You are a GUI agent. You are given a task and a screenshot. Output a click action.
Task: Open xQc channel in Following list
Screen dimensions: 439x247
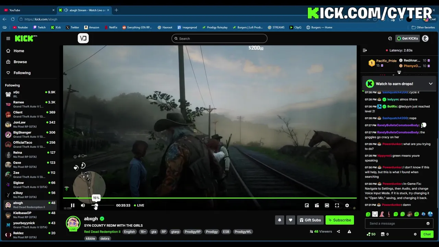[x=30, y=94]
